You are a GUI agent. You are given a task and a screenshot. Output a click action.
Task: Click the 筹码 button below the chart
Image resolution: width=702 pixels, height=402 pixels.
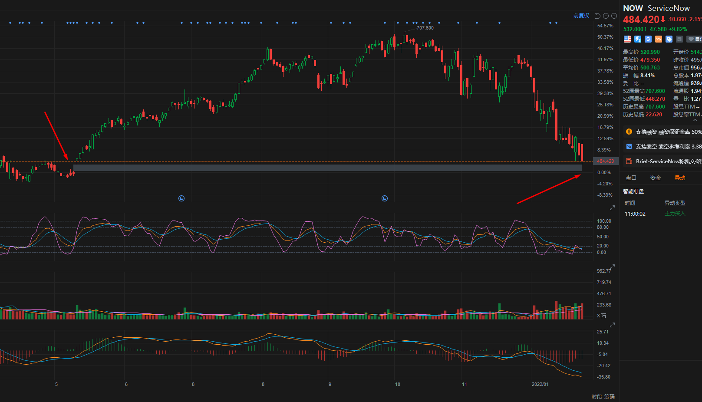pos(610,397)
